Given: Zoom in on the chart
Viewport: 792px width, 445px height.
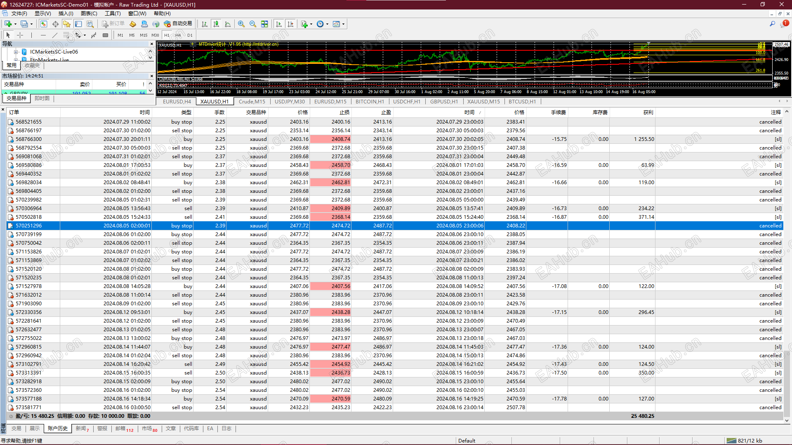Looking at the screenshot, I should pyautogui.click(x=241, y=24).
